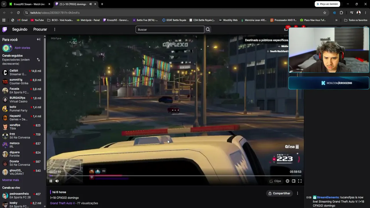Bookmark this page with the star
Screen dimensions: 370x208
[x=325, y=13]
